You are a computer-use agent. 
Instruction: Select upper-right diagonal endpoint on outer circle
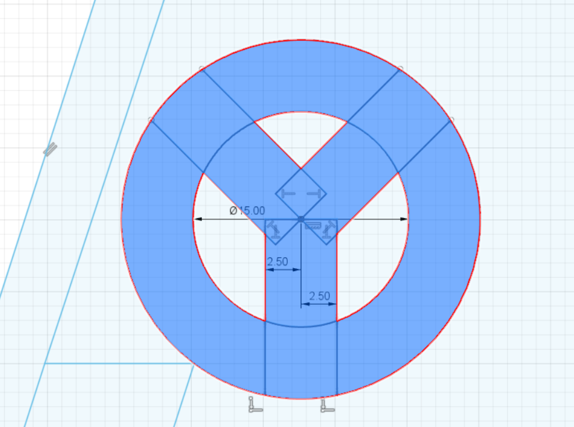[401, 69]
